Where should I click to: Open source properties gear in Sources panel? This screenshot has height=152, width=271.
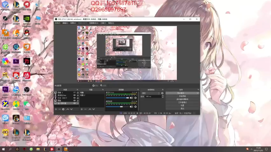(x=63, y=109)
